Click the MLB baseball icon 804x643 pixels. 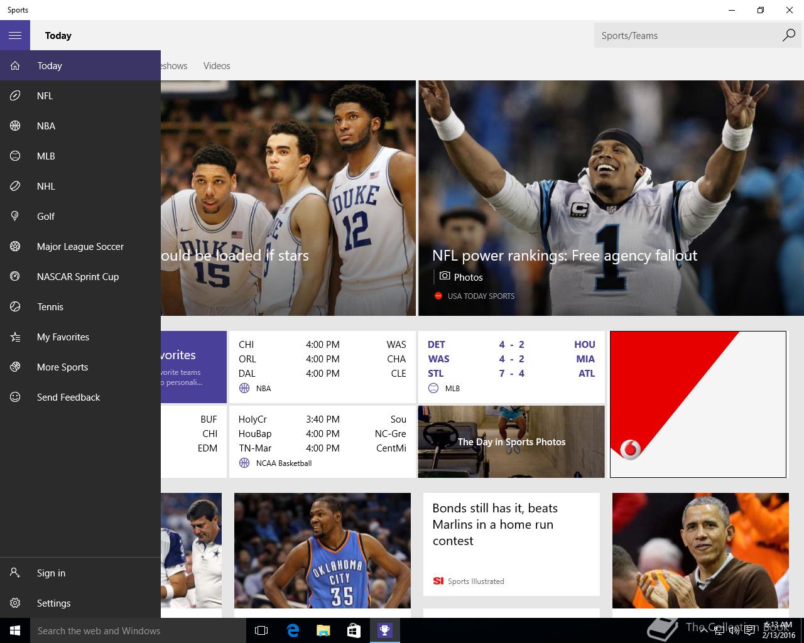15,156
